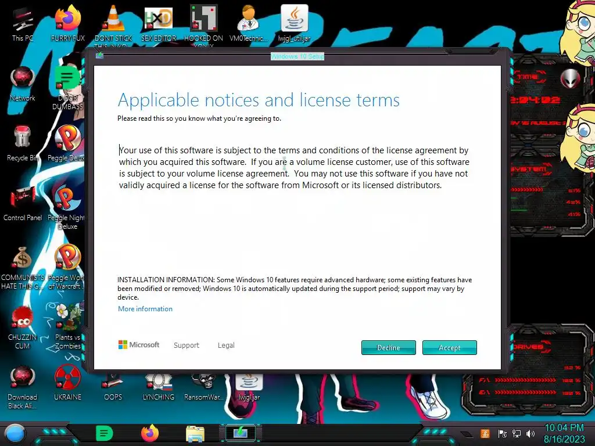The height and width of the screenshot is (446, 595).
Task: Decline the license terms
Action: tap(389, 347)
